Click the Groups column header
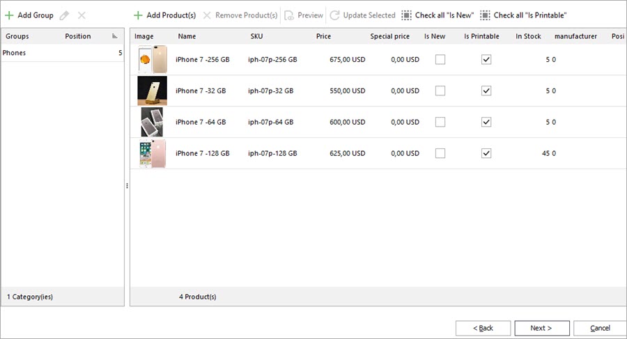Image resolution: width=627 pixels, height=339 pixels. pos(17,36)
